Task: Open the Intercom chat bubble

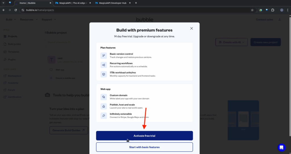Action: 281,147
